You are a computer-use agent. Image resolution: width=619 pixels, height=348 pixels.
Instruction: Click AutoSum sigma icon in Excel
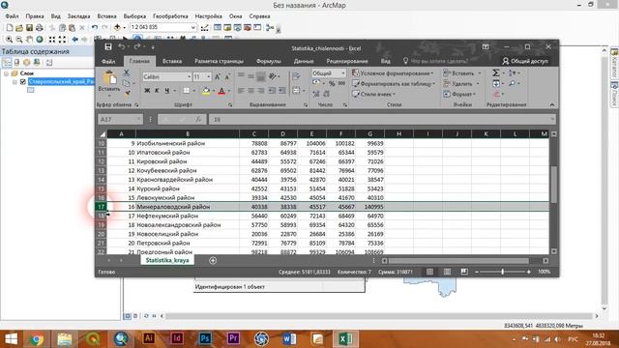click(x=496, y=73)
